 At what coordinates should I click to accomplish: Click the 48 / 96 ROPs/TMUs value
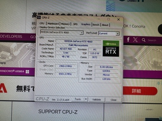[x=65, y=57]
